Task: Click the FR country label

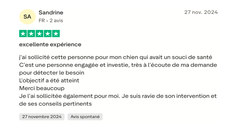Action: pos(42,21)
